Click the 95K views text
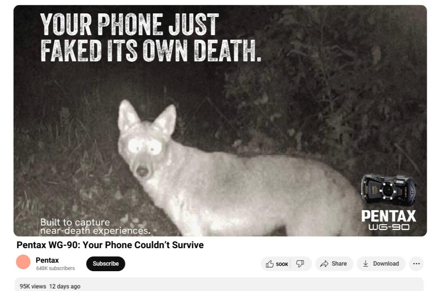Viewport: 443px width, 291px height. [x=33, y=286]
